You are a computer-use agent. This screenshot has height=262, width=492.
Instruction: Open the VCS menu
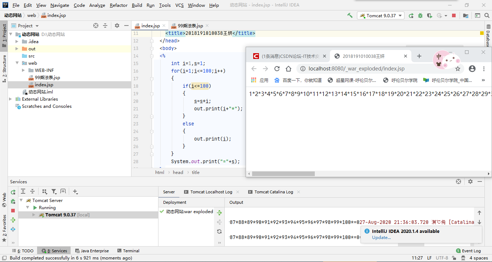pyautogui.click(x=179, y=5)
